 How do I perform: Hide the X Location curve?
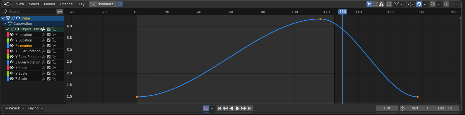click(12, 35)
